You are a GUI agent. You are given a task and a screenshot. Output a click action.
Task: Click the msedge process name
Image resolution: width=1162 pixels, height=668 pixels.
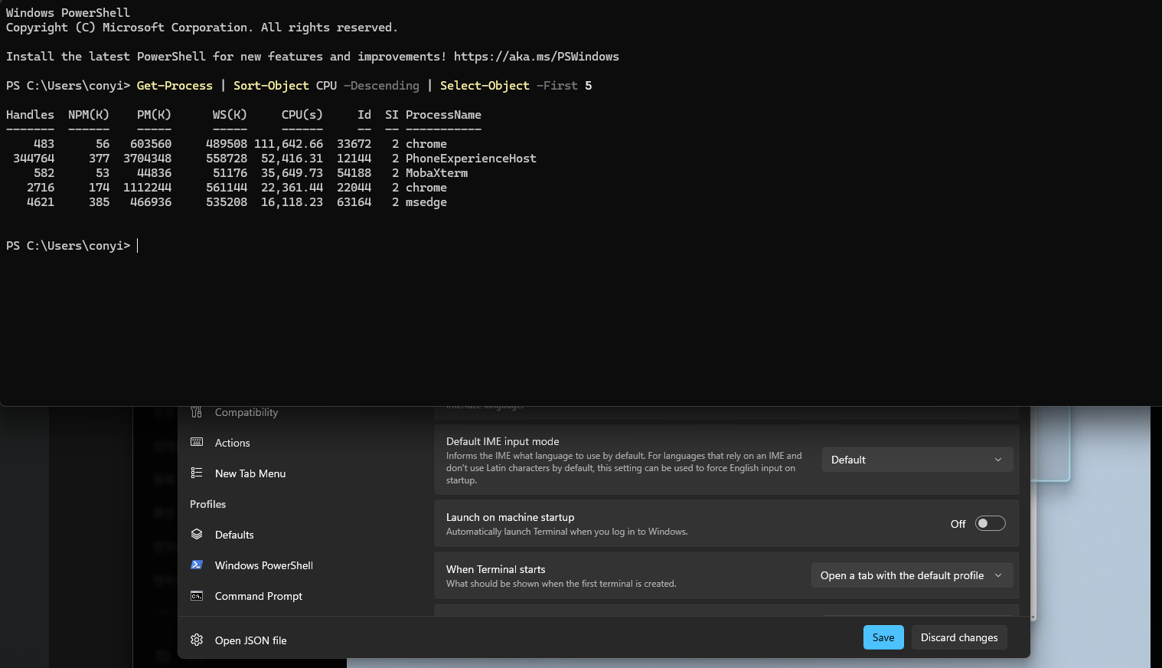[426, 202]
